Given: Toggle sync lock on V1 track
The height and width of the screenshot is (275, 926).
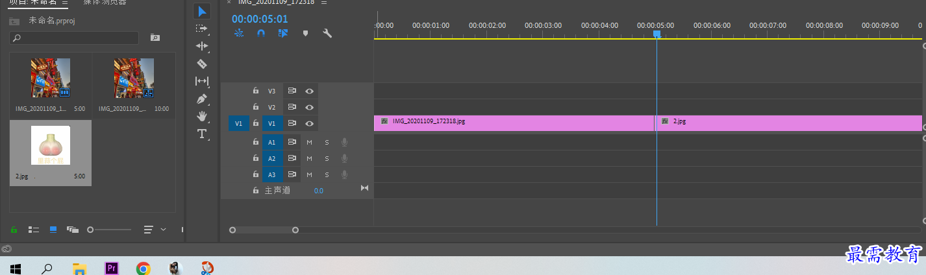Looking at the screenshot, I should tap(292, 123).
